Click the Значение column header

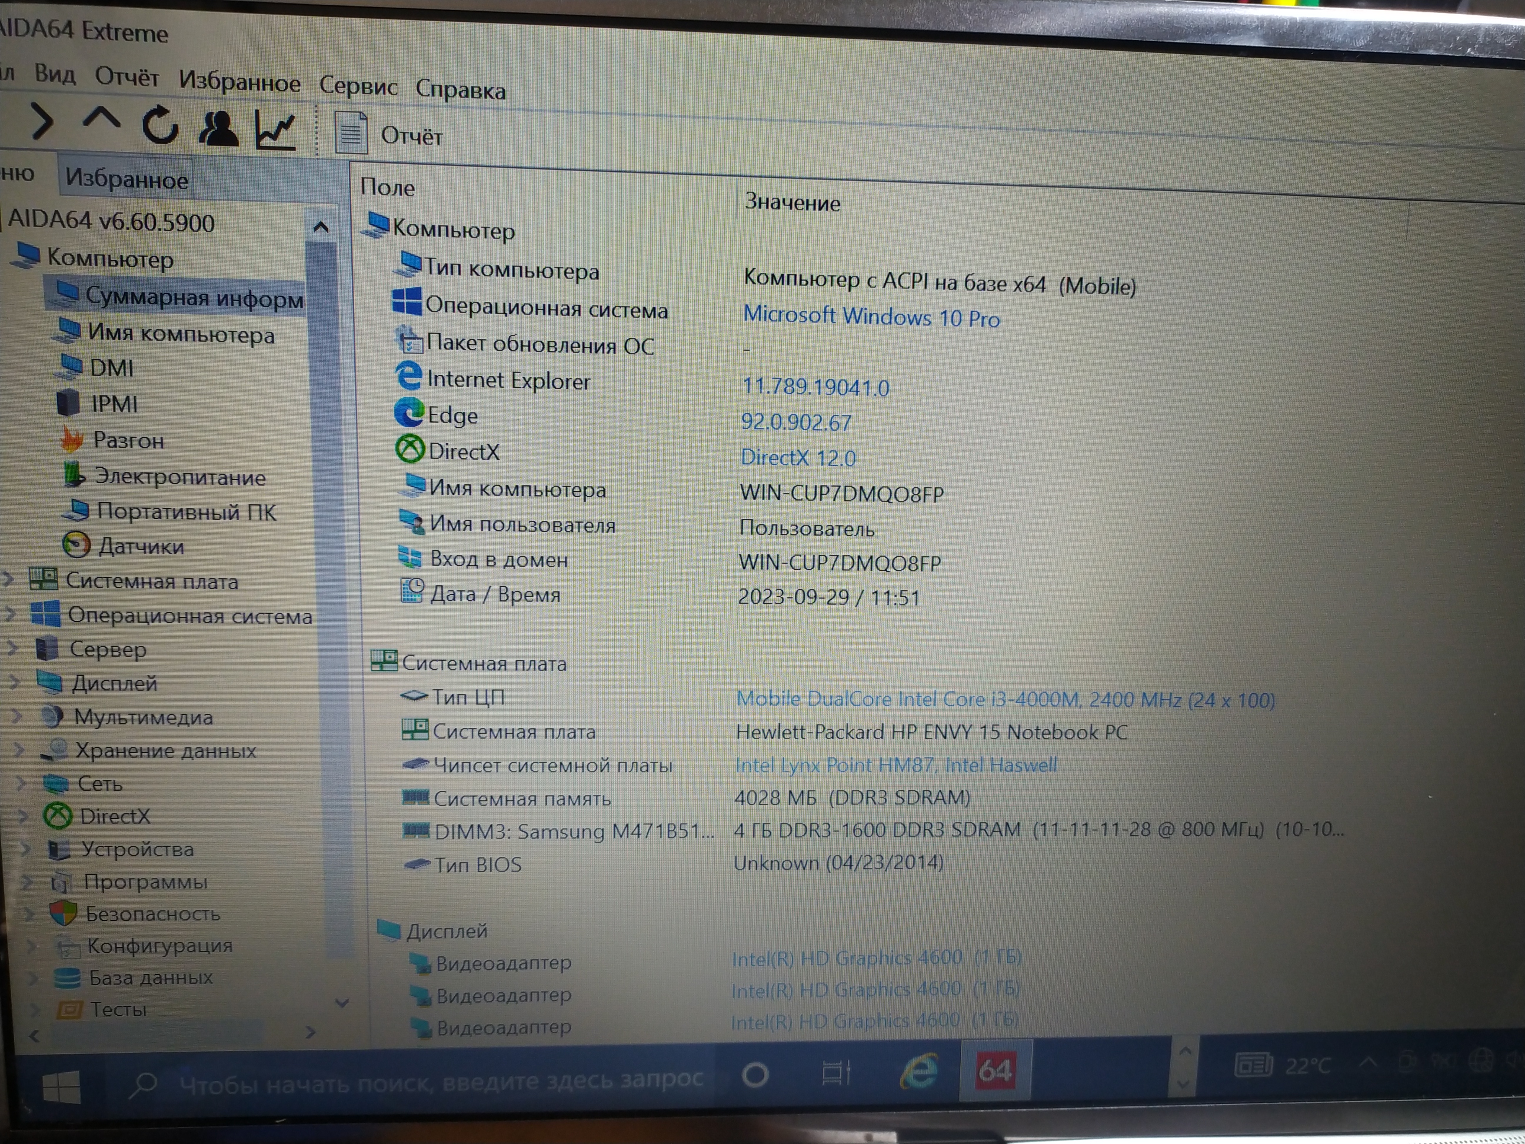pos(793,202)
